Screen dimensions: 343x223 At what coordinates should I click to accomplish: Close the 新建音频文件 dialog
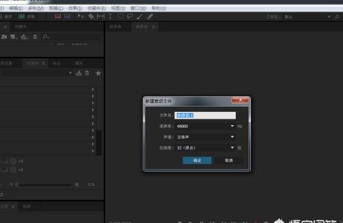pos(240,100)
